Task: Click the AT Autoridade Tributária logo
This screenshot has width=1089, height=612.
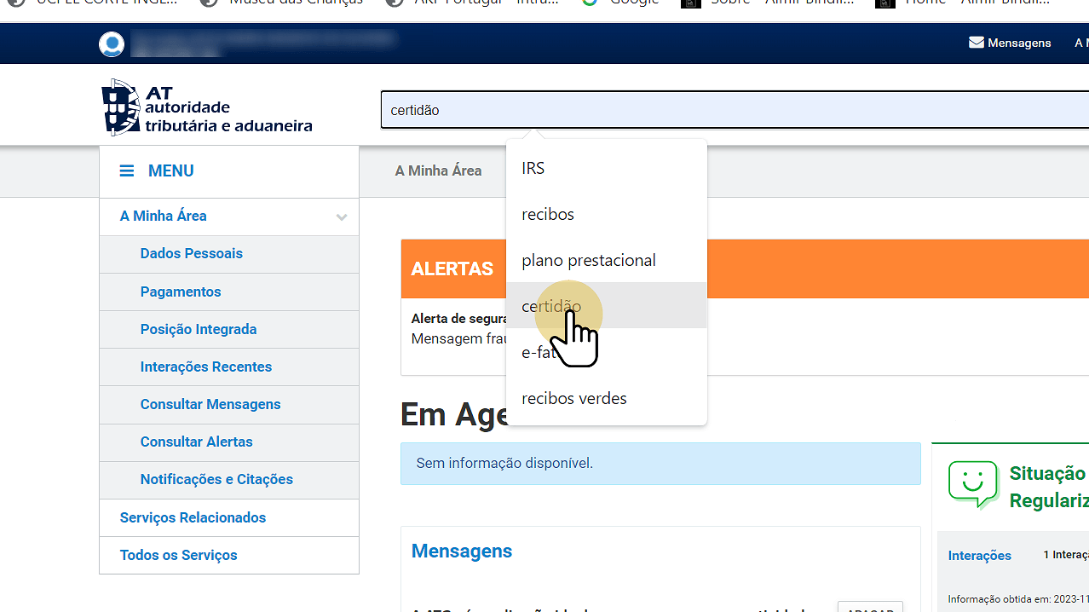Action: click(207, 108)
